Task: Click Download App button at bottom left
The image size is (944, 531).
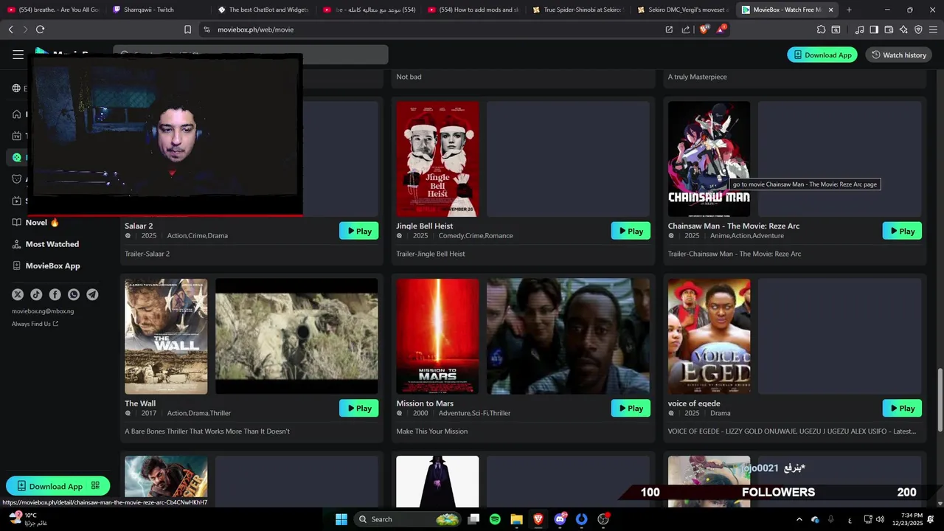Action: tap(58, 486)
